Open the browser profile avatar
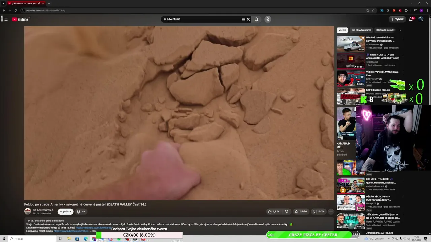 click(421, 10)
